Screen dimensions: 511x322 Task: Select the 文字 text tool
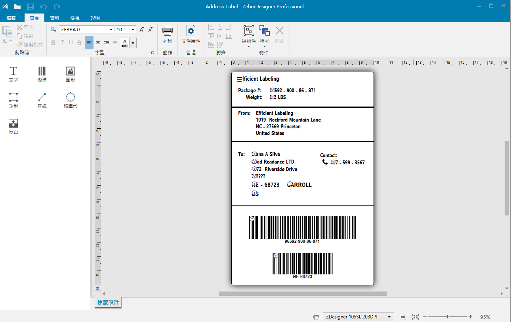(x=13, y=74)
